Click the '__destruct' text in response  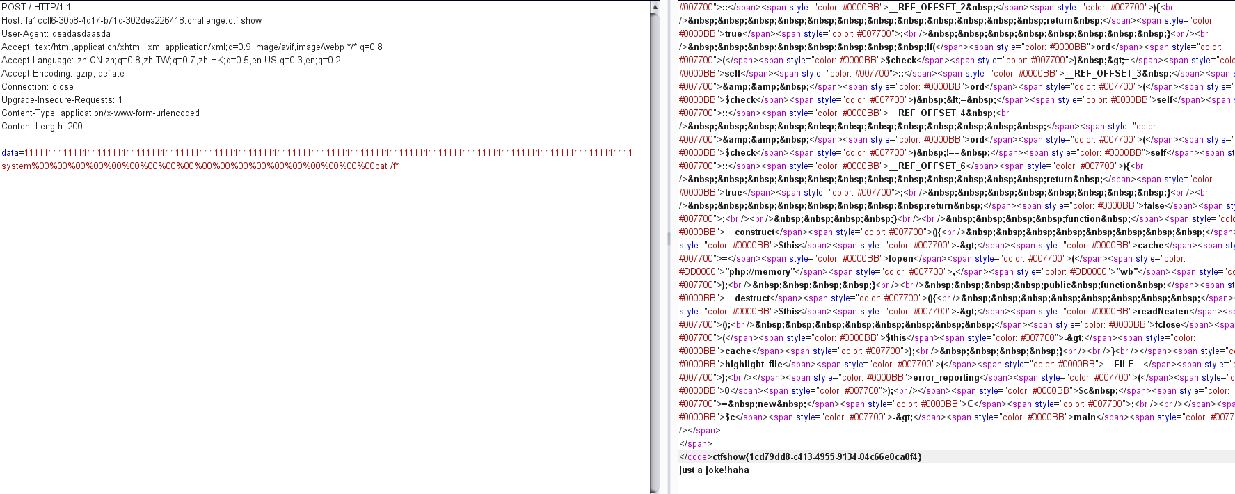click(747, 298)
